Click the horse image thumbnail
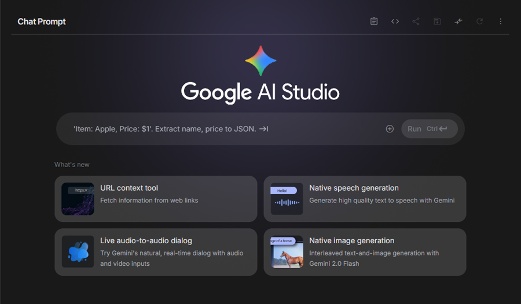 click(287, 251)
